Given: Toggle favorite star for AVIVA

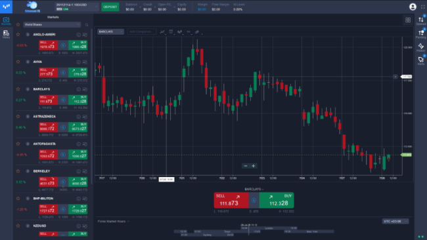Looking at the screenshot, I should click(x=18, y=62).
